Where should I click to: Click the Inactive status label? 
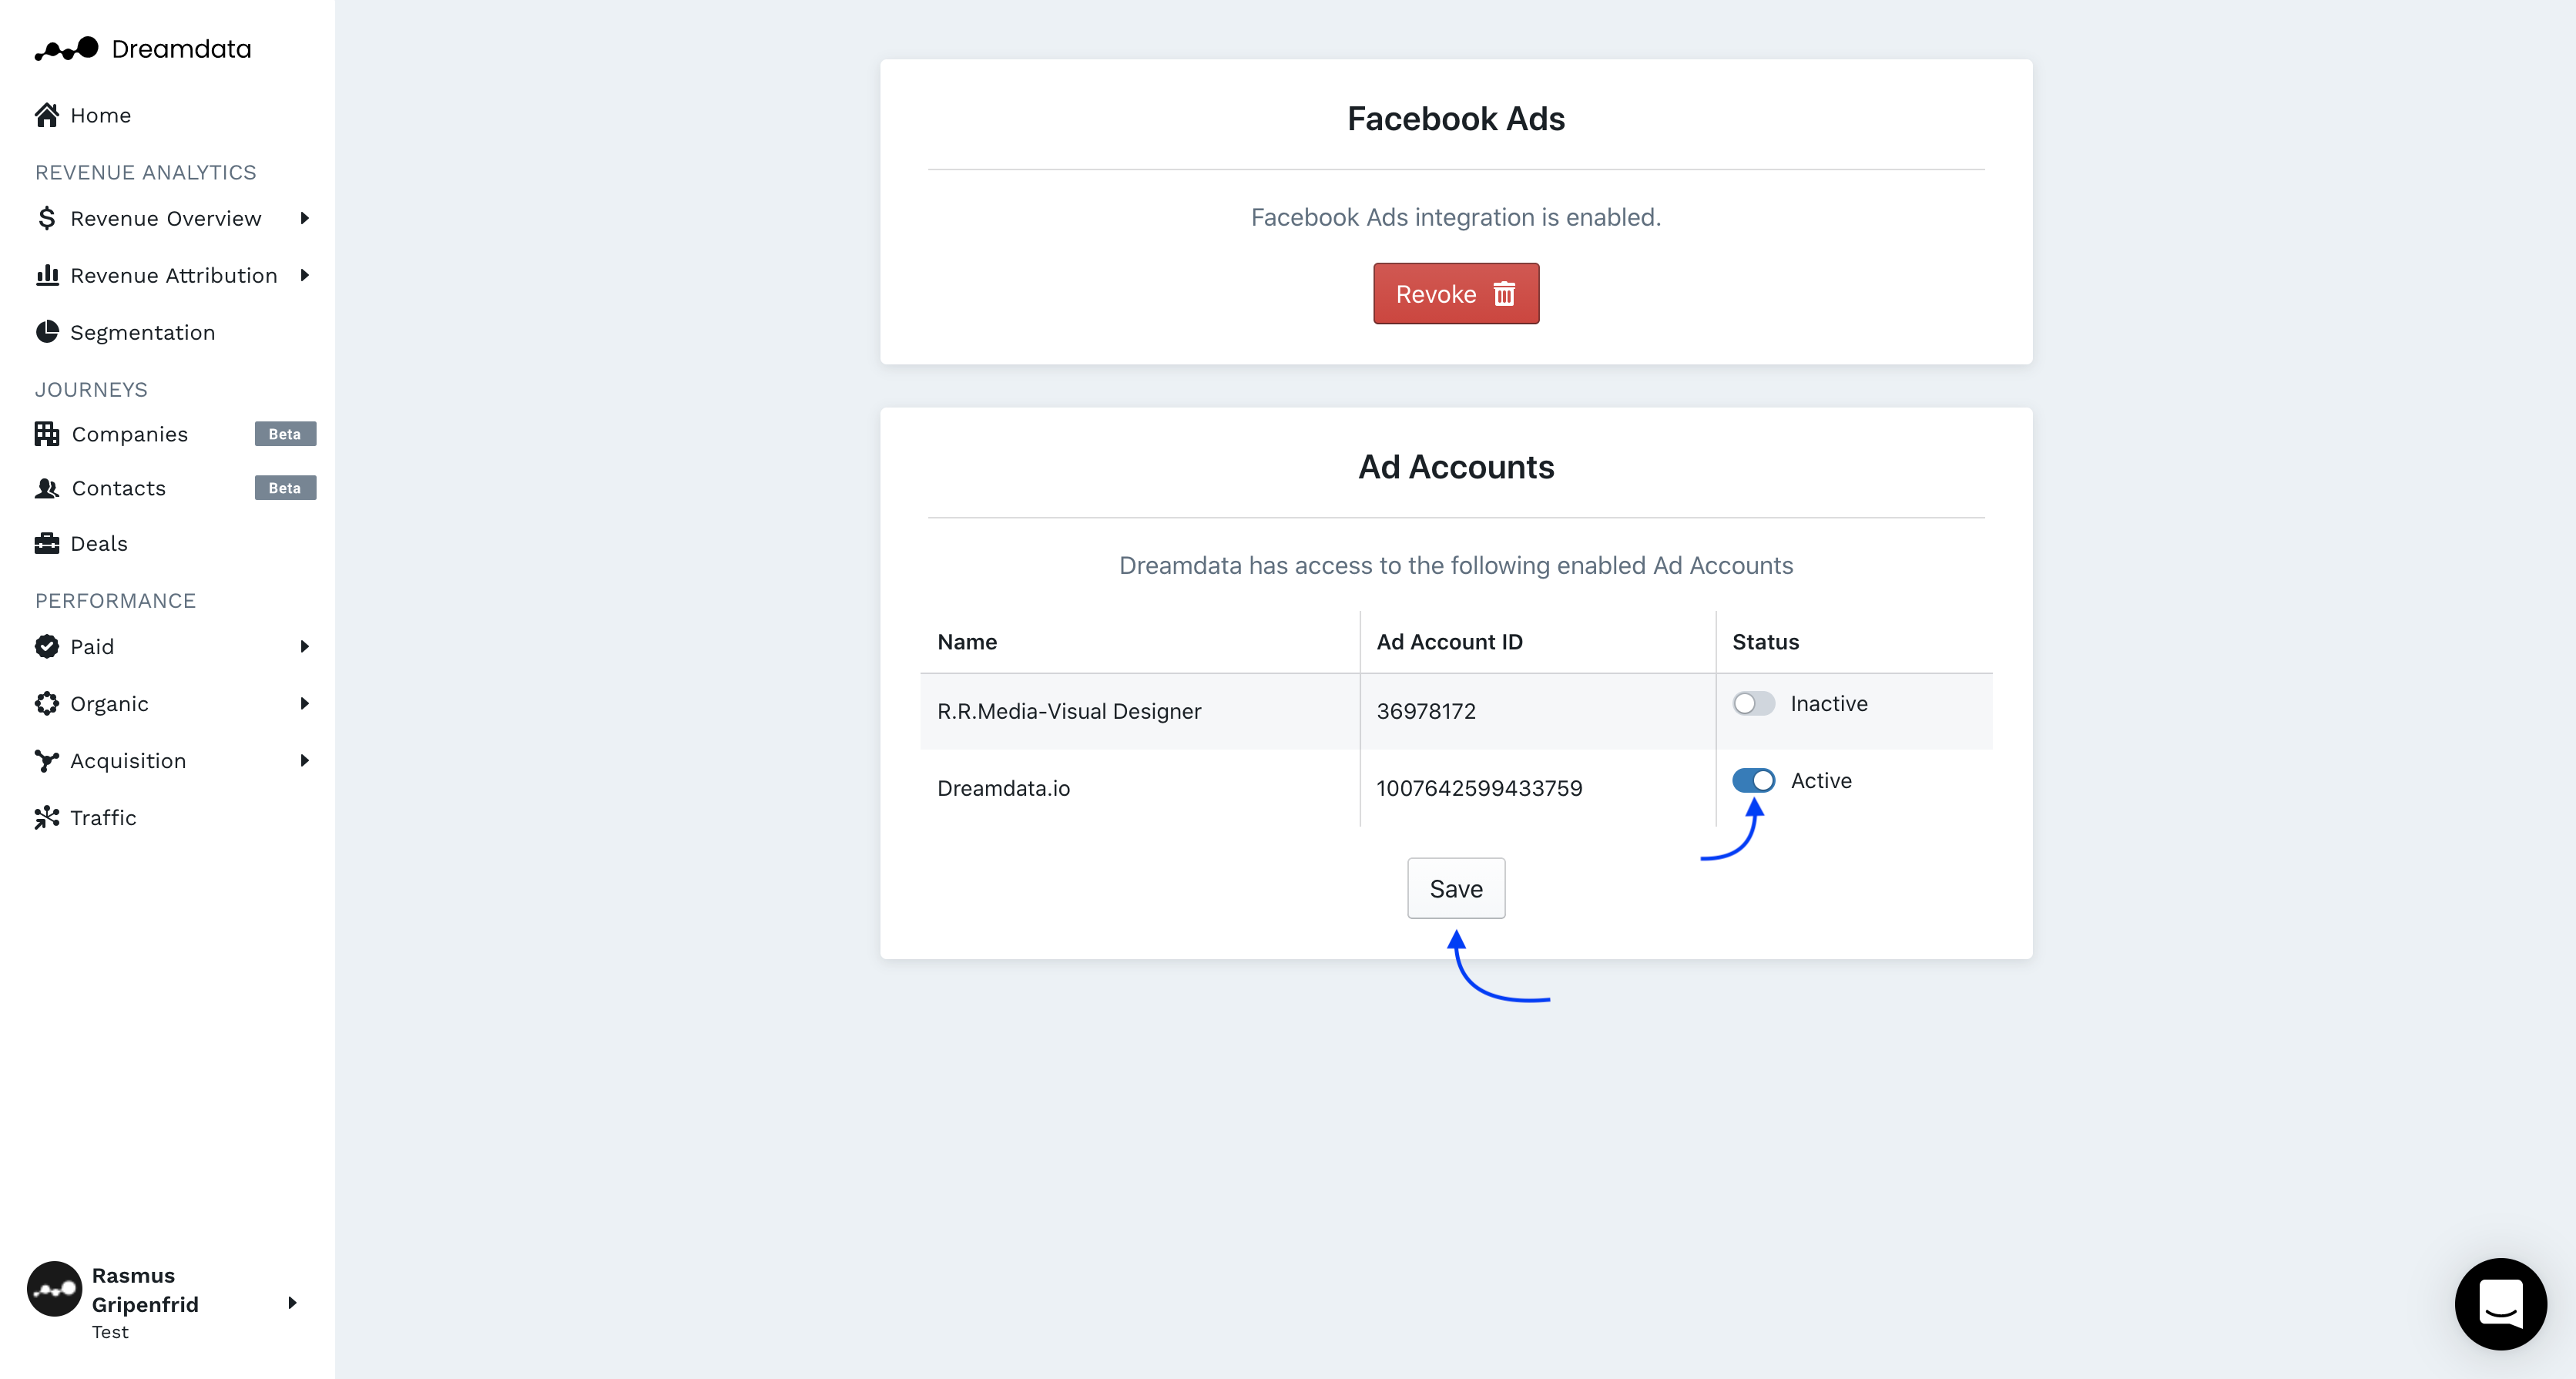coord(1829,704)
